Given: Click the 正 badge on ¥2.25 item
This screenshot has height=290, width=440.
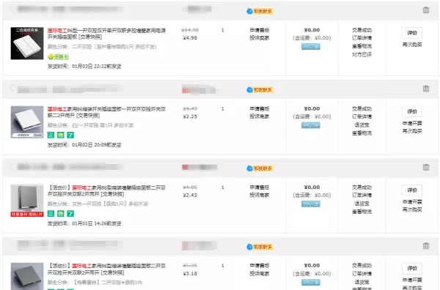Looking at the screenshot, I should (x=51, y=135).
